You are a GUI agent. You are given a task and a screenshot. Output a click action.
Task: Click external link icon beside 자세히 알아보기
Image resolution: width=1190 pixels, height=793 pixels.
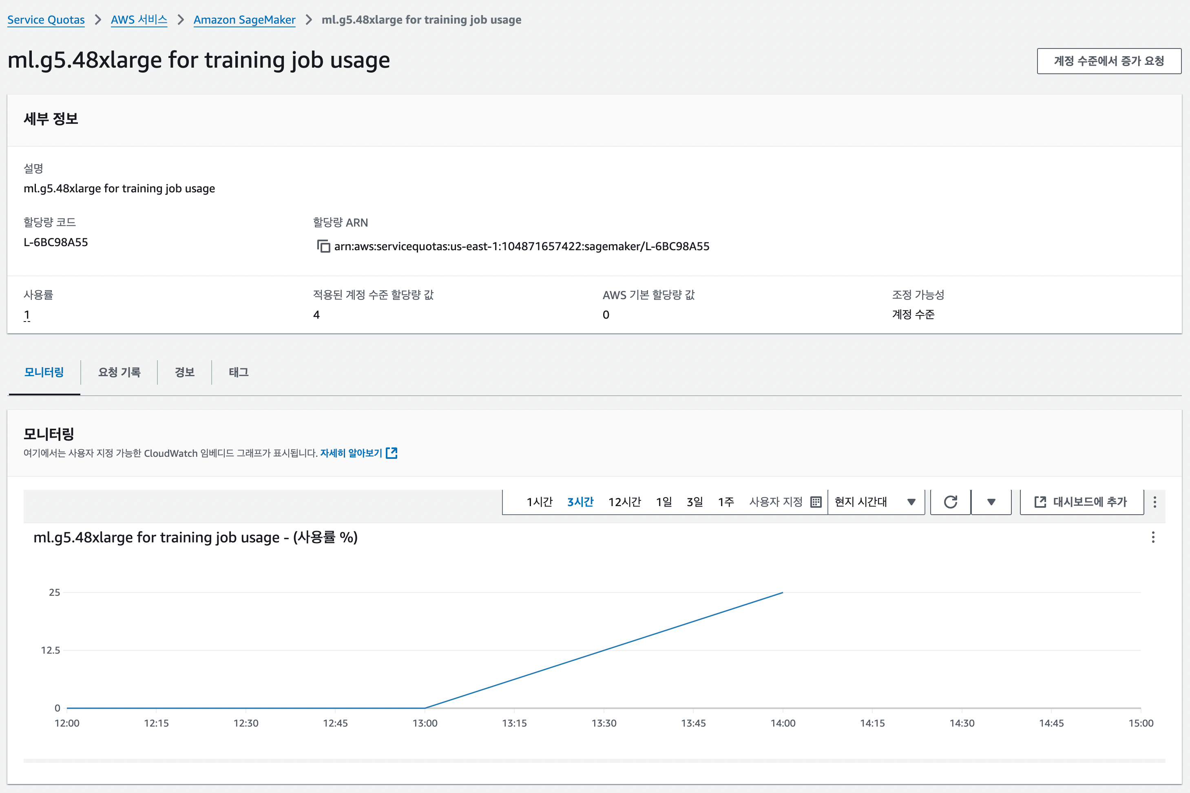[x=391, y=453]
